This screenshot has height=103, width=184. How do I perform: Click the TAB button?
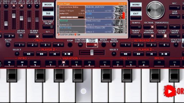click(x=48, y=18)
